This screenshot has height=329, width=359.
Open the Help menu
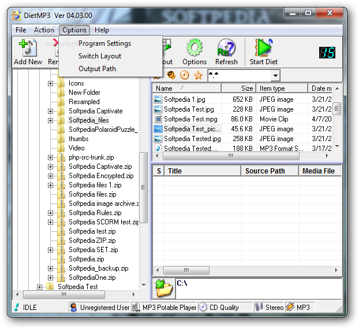tap(102, 30)
